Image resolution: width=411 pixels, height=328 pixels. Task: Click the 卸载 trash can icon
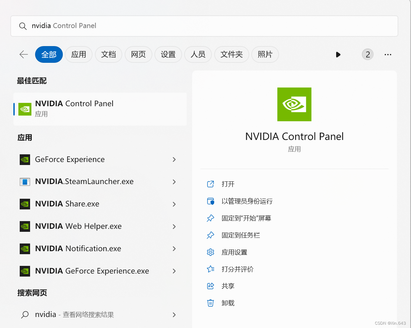coord(211,303)
